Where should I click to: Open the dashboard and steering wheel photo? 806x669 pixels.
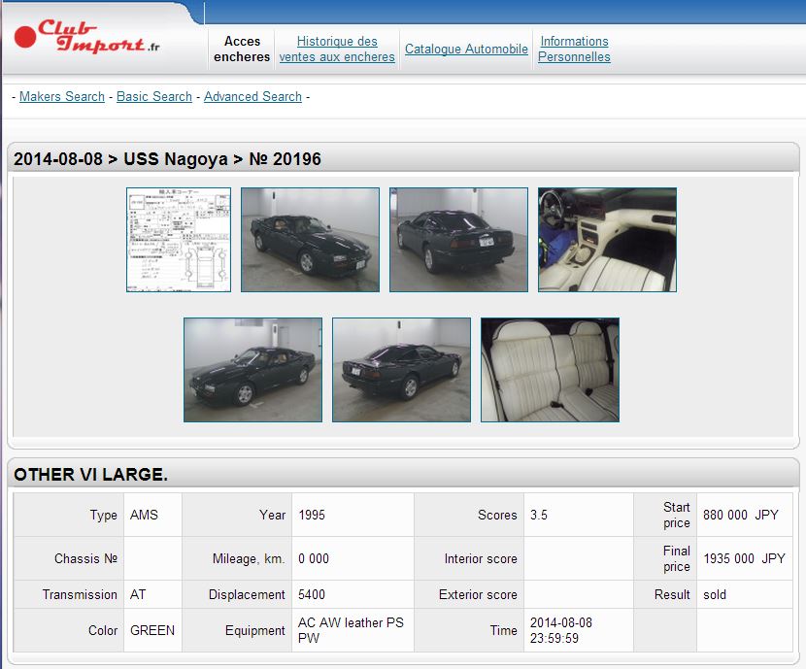point(607,240)
